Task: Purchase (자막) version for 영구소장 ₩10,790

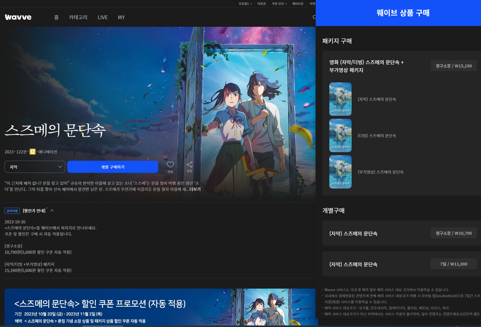Action: (453, 233)
